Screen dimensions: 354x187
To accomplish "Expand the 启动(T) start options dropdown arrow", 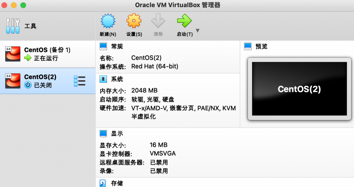I will pos(197,30).
